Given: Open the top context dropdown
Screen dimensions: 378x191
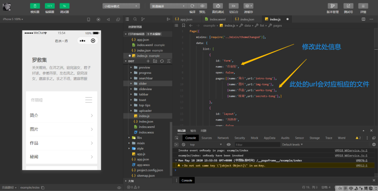Looking at the screenshot, I should [206, 144].
